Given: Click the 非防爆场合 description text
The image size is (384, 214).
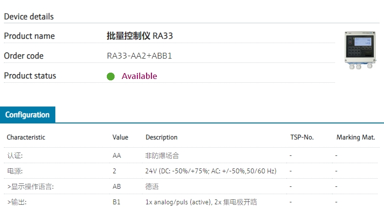Looking at the screenshot, I should point(162,155).
